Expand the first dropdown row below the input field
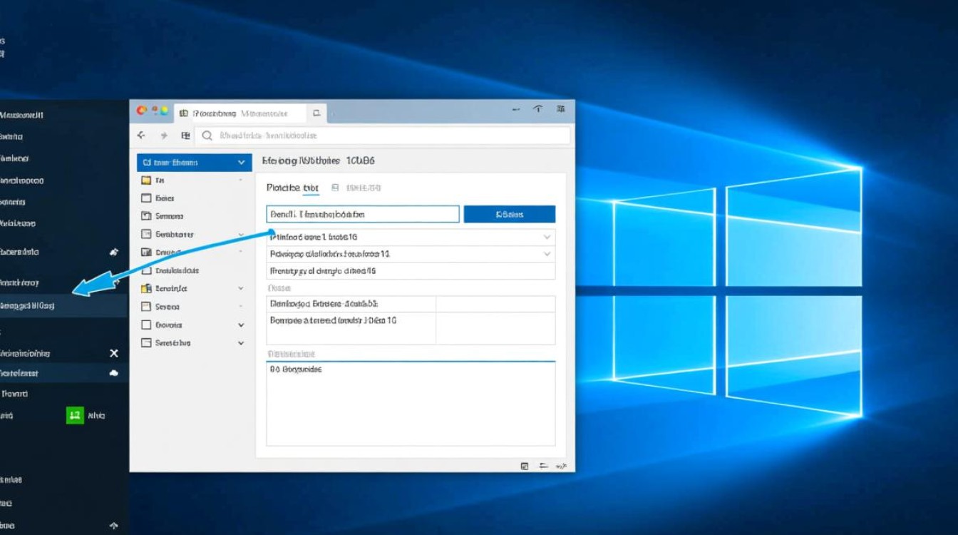Image resolution: width=958 pixels, height=535 pixels. click(547, 237)
